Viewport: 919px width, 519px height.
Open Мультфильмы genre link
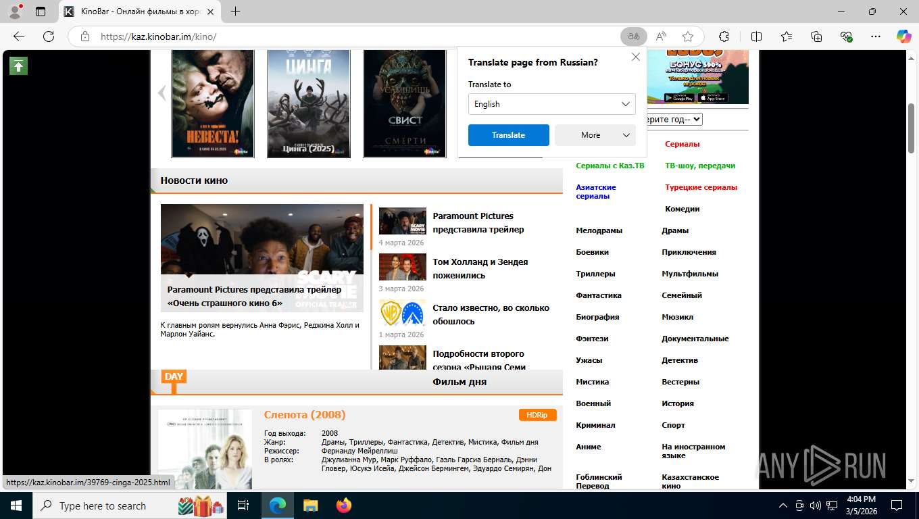(690, 274)
